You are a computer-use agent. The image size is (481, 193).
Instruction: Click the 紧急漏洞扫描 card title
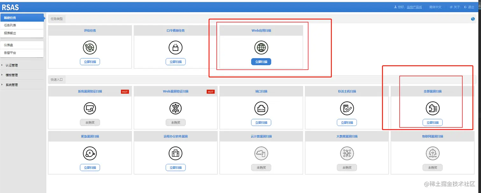pyautogui.click(x=90, y=136)
